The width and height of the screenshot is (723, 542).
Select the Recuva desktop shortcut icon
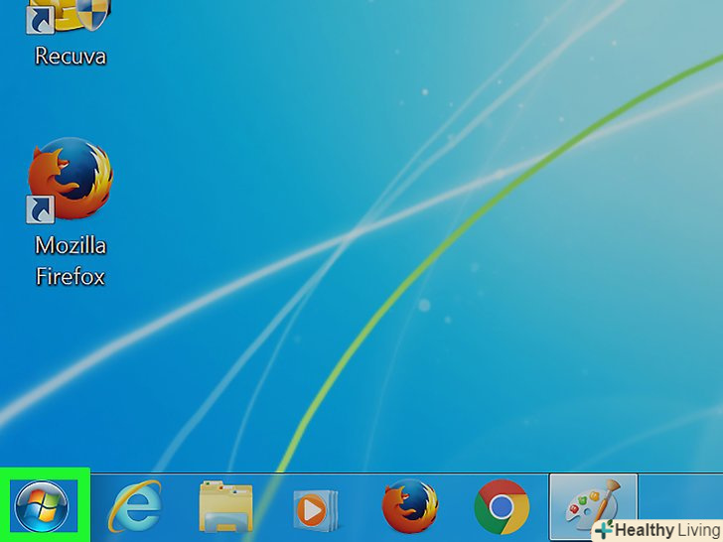(x=69, y=17)
